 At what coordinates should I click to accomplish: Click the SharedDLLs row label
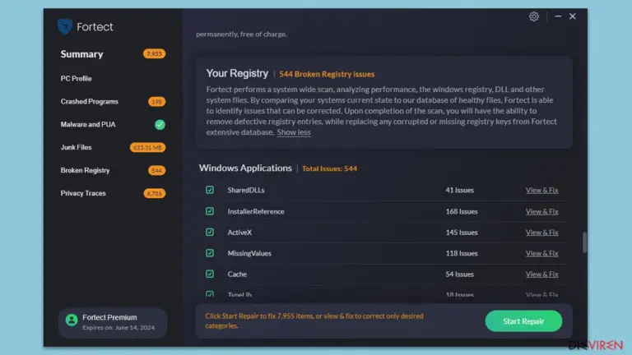click(246, 190)
